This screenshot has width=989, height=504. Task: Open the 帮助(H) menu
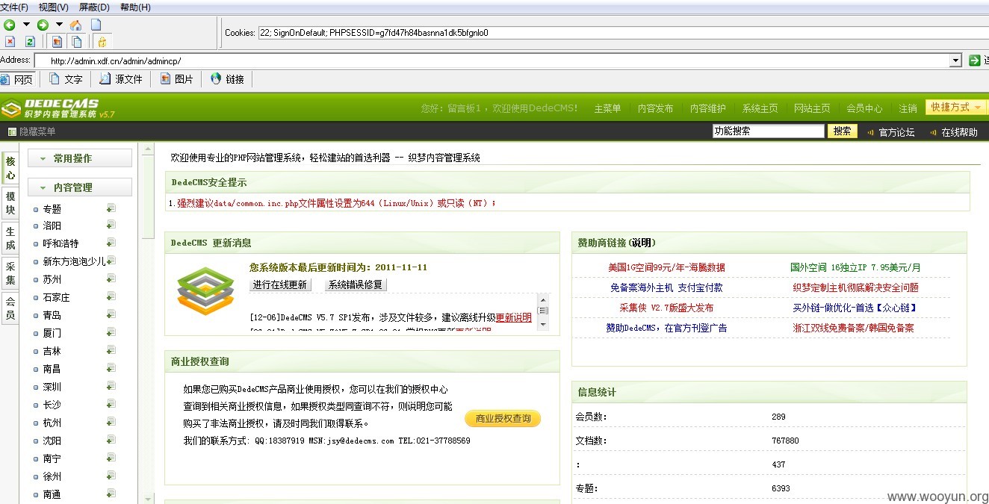(135, 7)
